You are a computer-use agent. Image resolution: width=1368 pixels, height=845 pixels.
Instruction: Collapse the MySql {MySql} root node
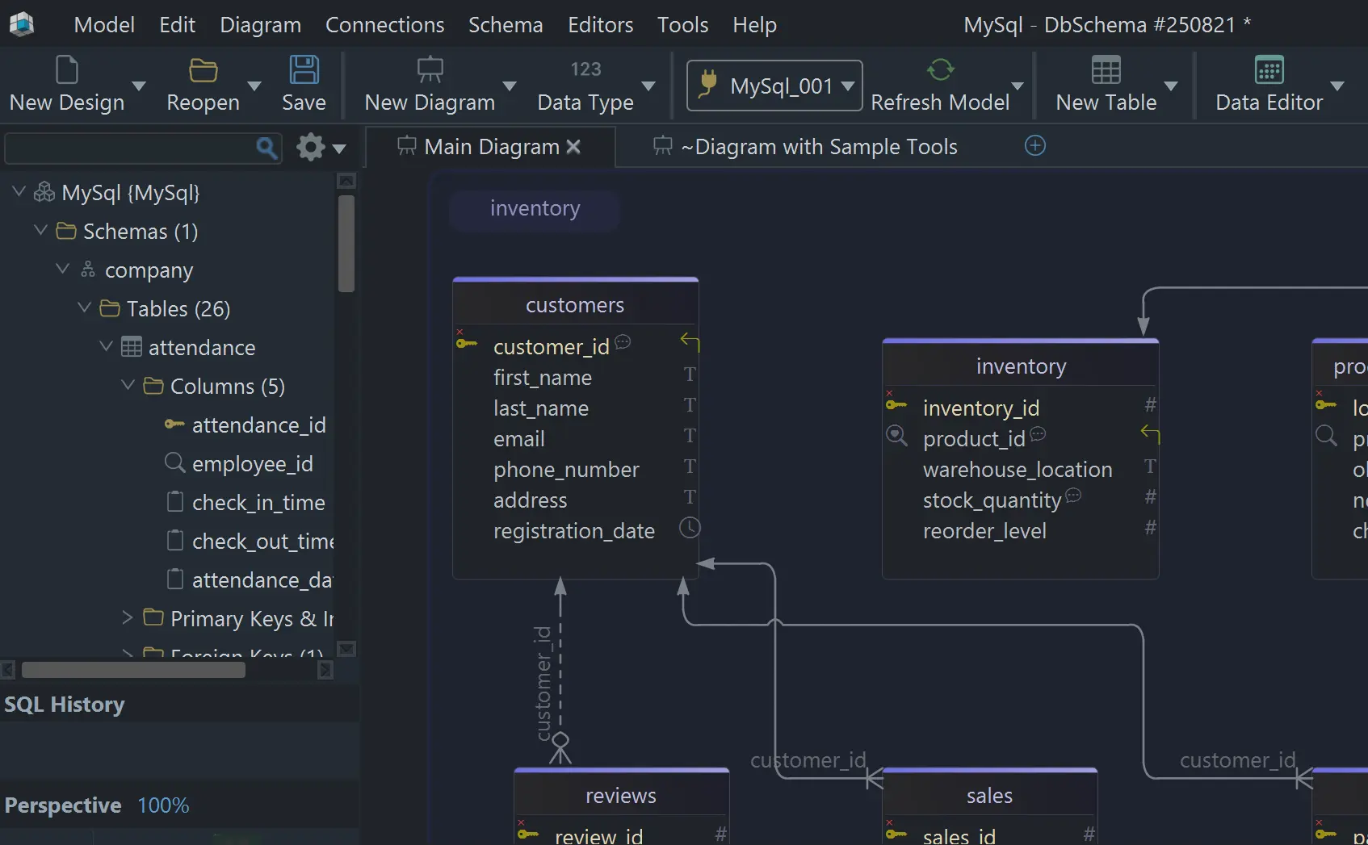[19, 191]
